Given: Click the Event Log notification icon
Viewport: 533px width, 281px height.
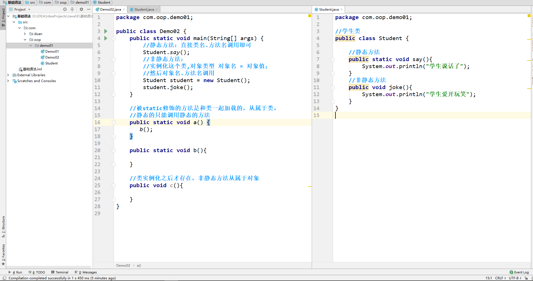Looking at the screenshot, I should pyautogui.click(x=511, y=272).
